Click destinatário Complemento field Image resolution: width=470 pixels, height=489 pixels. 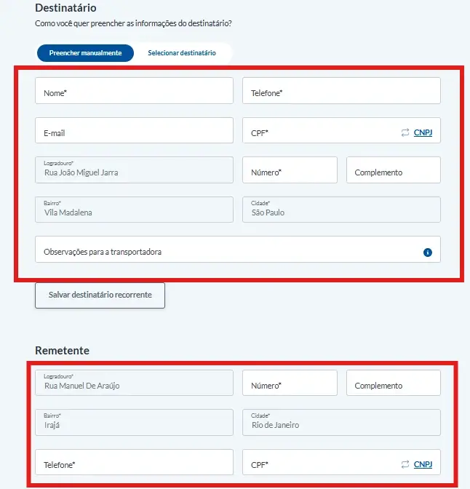click(393, 170)
